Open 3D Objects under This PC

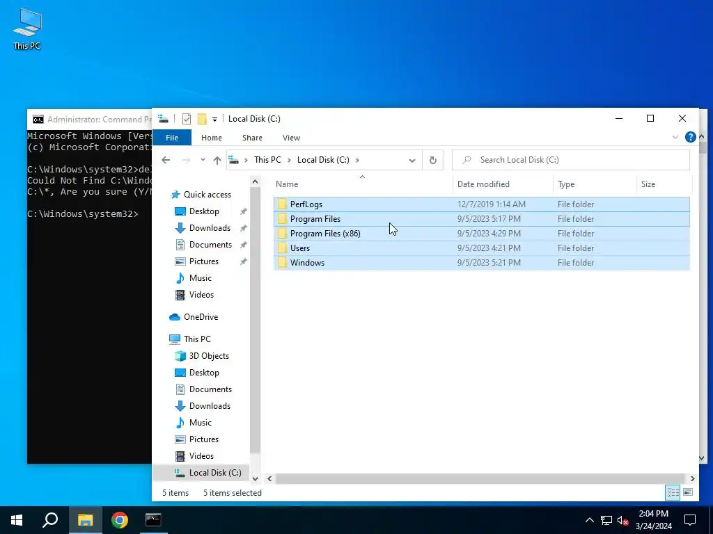point(209,356)
